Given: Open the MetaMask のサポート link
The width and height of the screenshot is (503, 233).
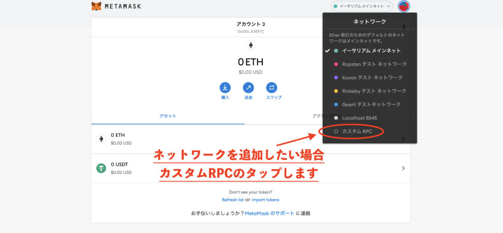Looking at the screenshot, I should [x=270, y=213].
